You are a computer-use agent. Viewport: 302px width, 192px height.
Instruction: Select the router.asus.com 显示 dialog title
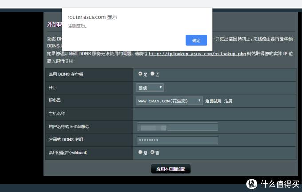[92, 17]
